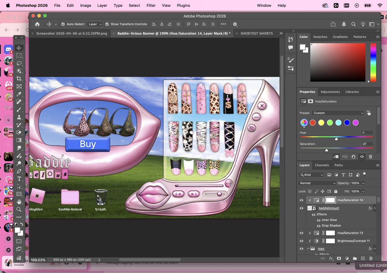Open the options bar gear settings
387x273 pixels.
click(x=235, y=24)
